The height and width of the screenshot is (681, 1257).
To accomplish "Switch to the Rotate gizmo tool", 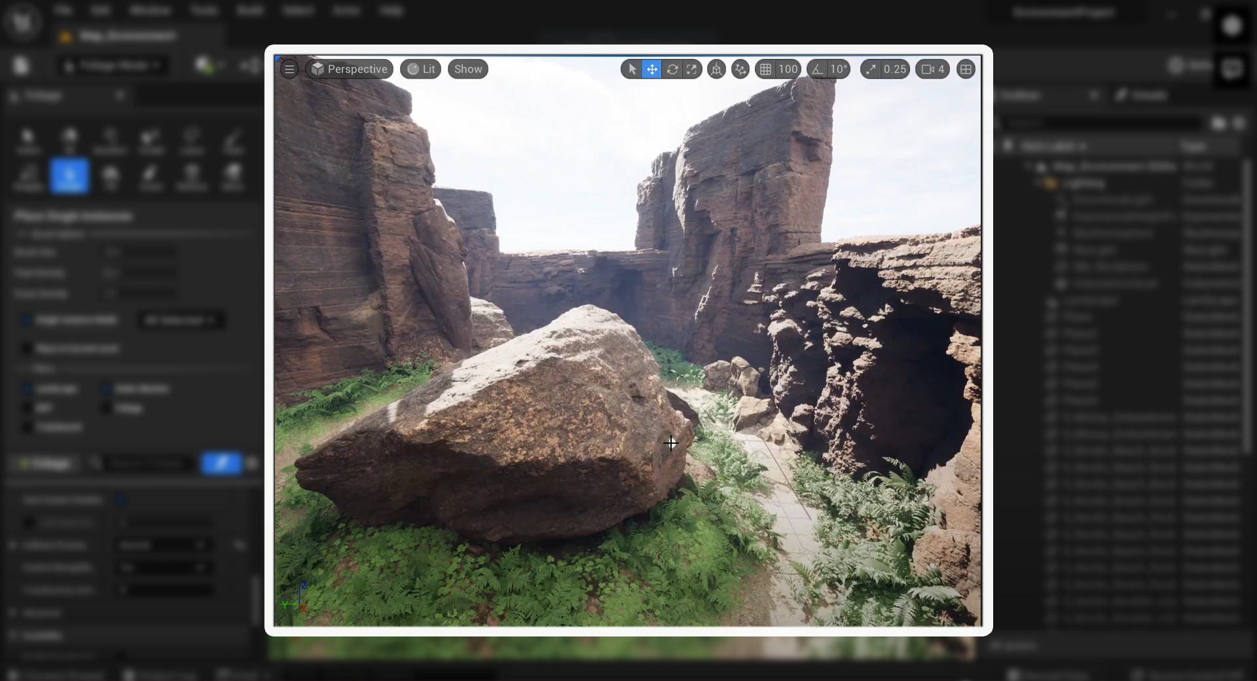I will tap(672, 69).
